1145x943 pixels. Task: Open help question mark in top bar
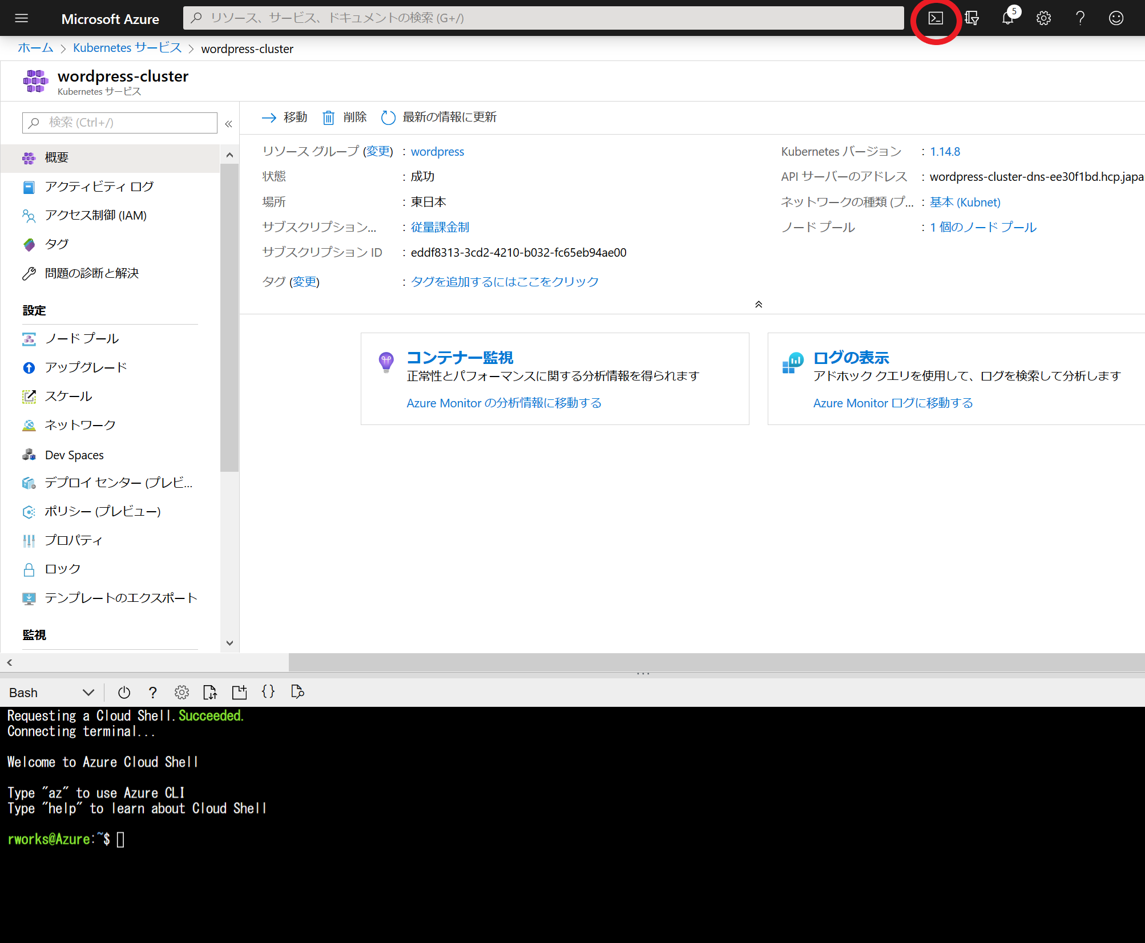(x=1080, y=18)
